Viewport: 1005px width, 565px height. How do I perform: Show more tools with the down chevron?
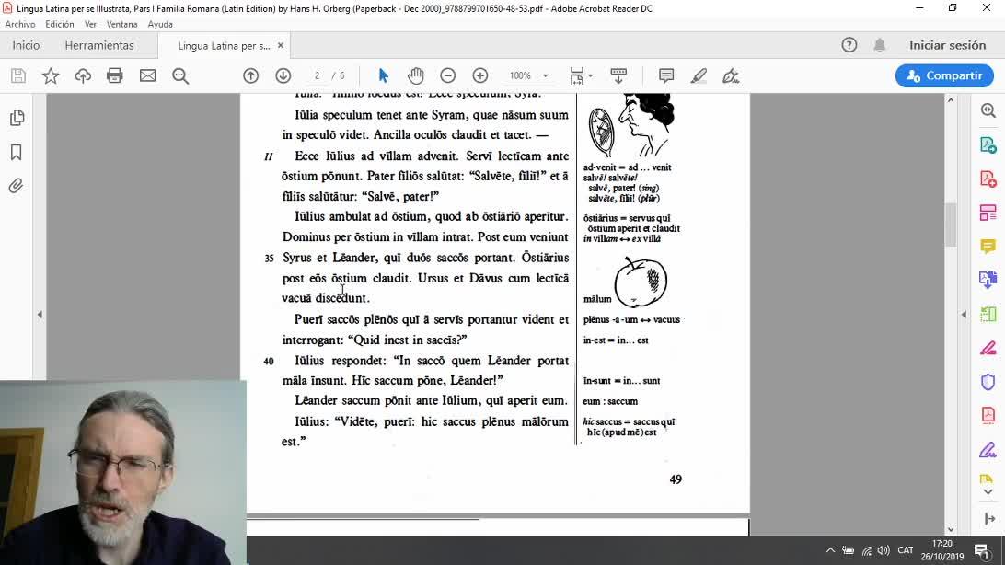point(988,492)
